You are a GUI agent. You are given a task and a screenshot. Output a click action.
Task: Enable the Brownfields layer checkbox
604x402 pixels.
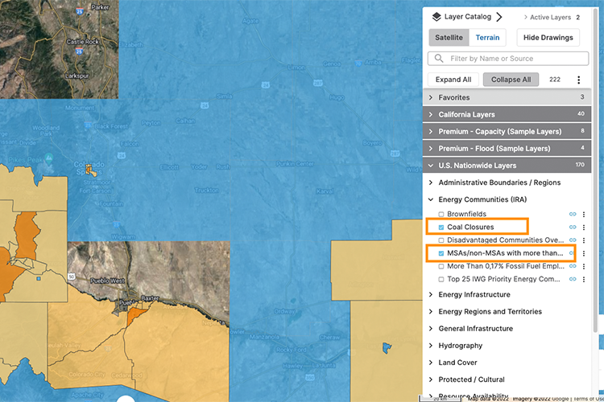point(441,215)
